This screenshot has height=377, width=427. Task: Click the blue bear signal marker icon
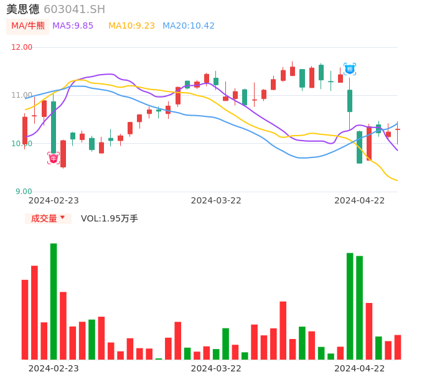350,69
